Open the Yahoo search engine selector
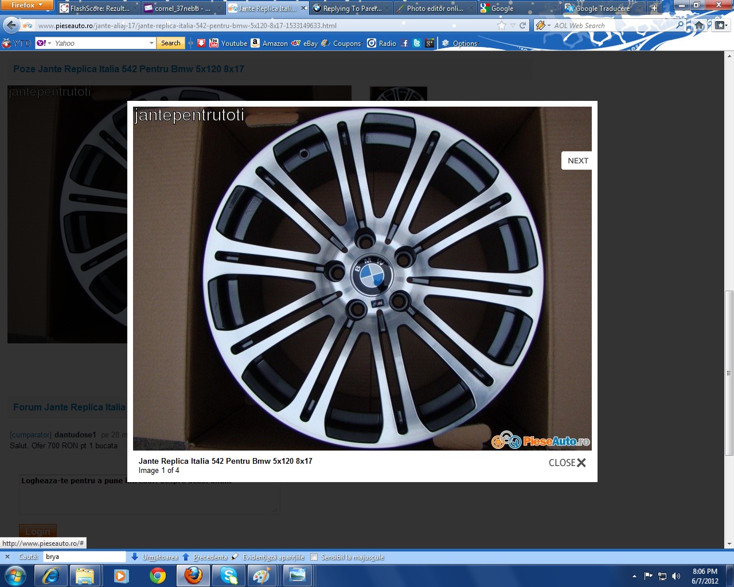This screenshot has width=734, height=587. [44, 43]
